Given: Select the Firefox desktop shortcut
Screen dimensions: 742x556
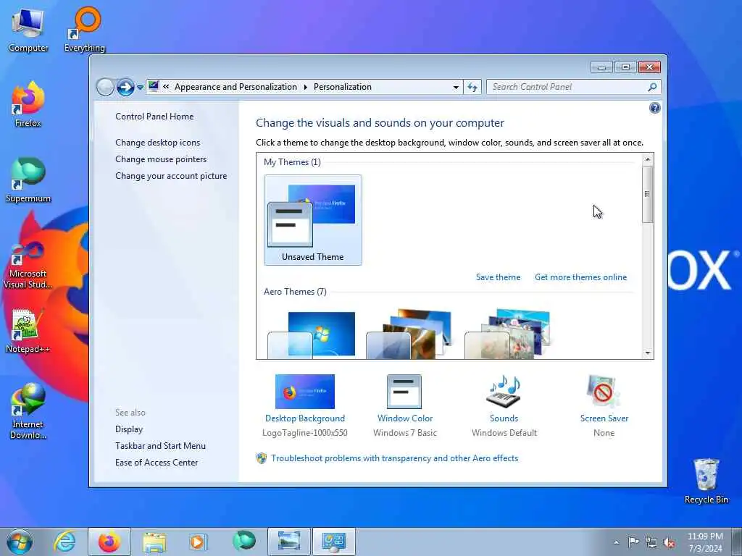Looking at the screenshot, I should (28, 104).
